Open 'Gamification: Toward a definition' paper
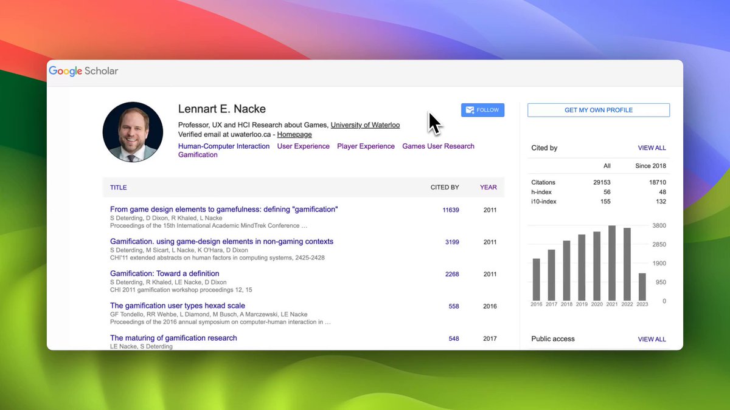 pos(165,274)
